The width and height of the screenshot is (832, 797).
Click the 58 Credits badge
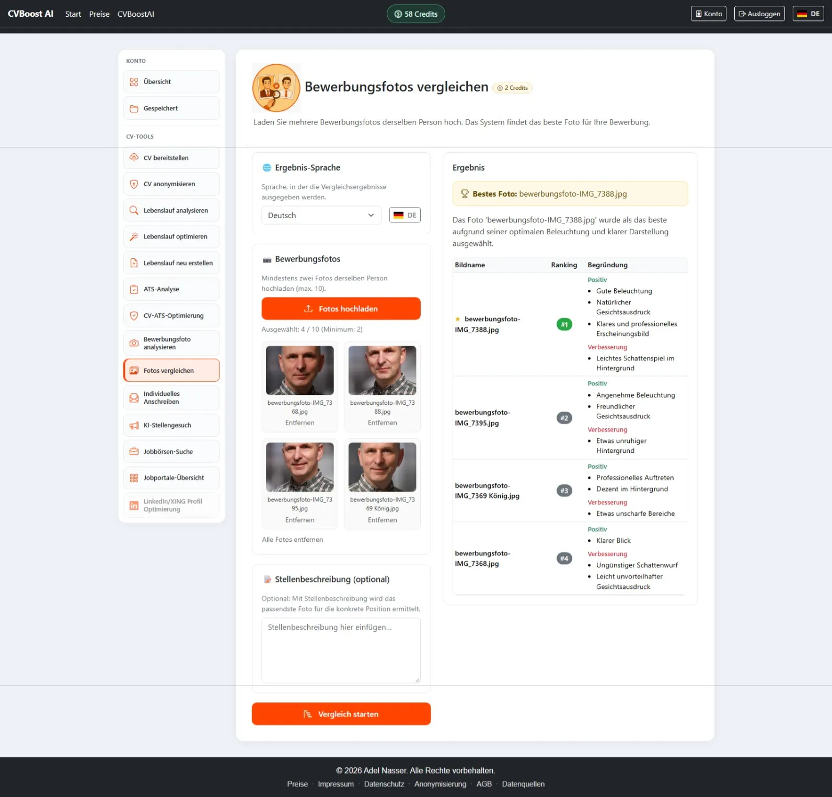tap(416, 14)
